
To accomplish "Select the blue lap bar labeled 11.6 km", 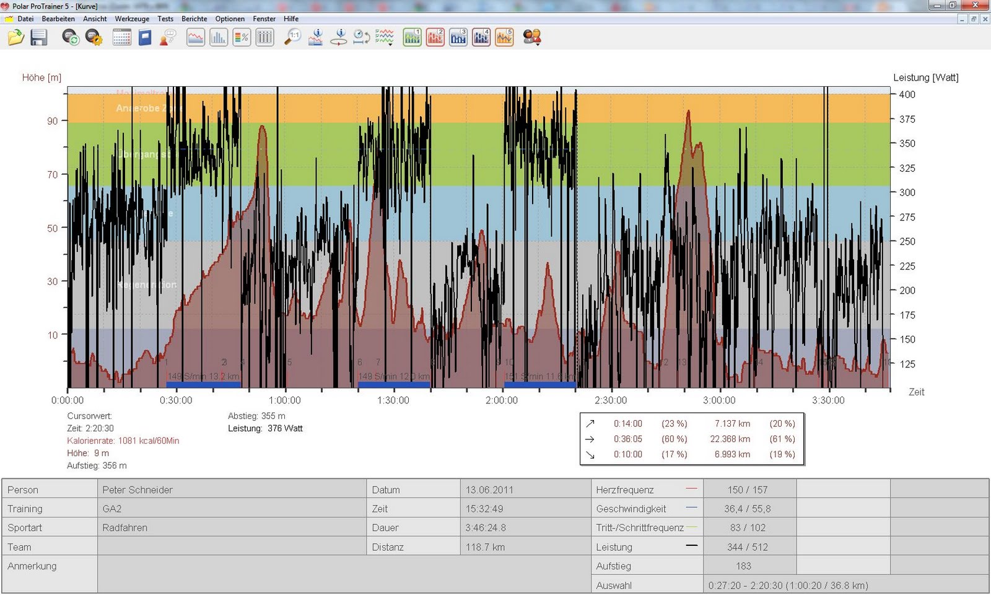I will point(540,385).
